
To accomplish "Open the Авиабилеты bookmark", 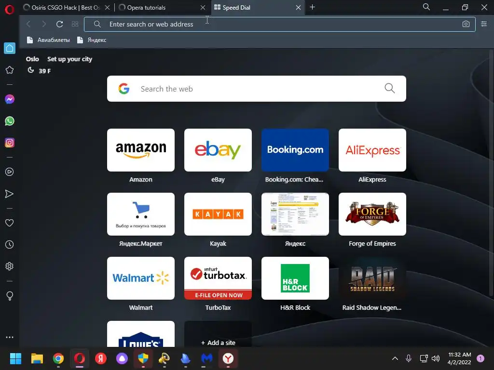I will [x=49, y=40].
